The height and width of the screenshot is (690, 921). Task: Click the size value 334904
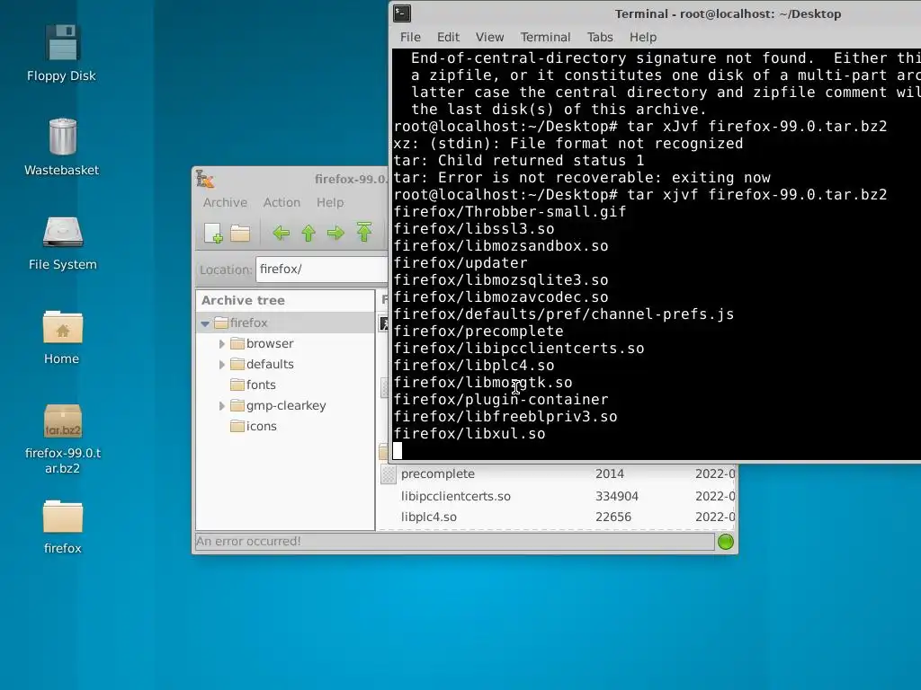[x=616, y=496]
